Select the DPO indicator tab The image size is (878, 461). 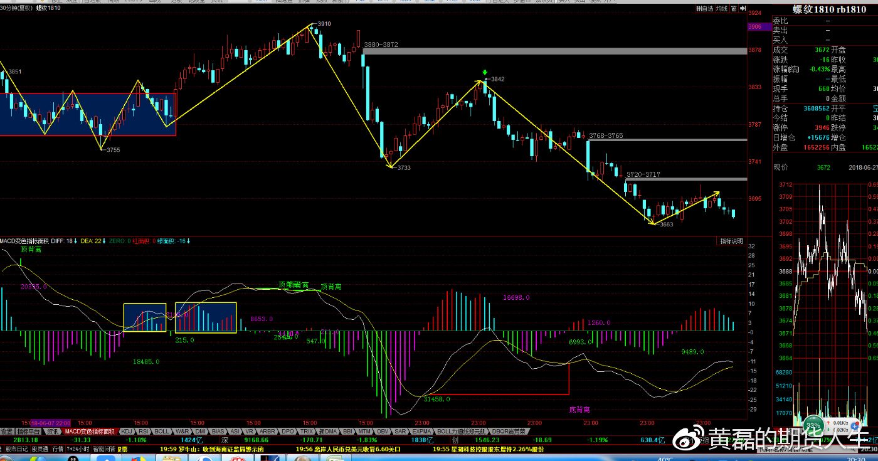[x=288, y=432]
